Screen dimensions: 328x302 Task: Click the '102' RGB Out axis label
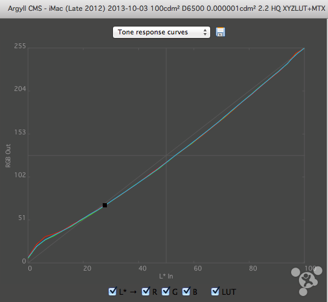20,175
